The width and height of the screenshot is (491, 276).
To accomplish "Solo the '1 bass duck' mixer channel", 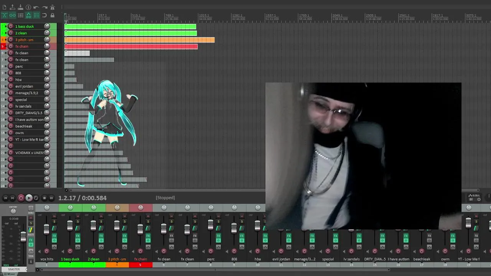I will [x=77, y=222].
